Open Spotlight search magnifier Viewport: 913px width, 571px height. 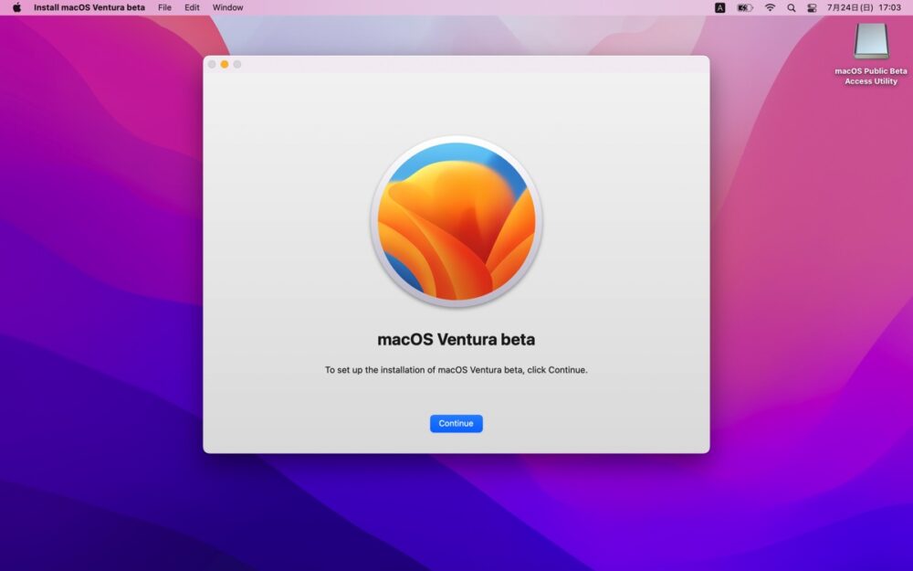tap(791, 7)
